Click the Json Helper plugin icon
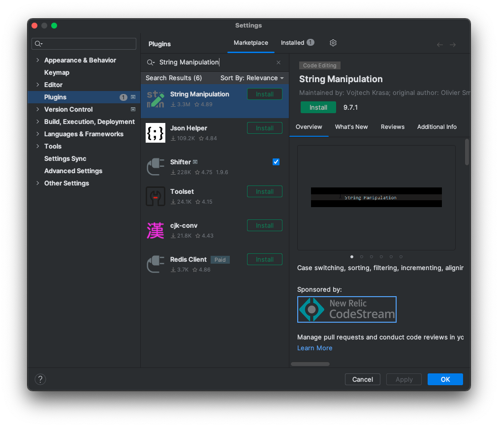The image size is (498, 427). point(156,133)
